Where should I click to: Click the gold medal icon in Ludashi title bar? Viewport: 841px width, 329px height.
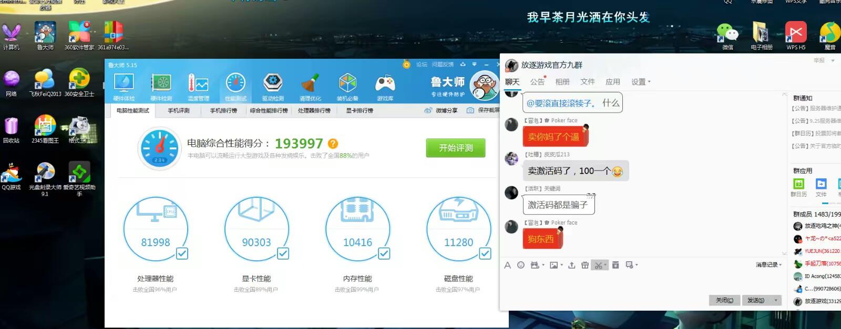406,65
